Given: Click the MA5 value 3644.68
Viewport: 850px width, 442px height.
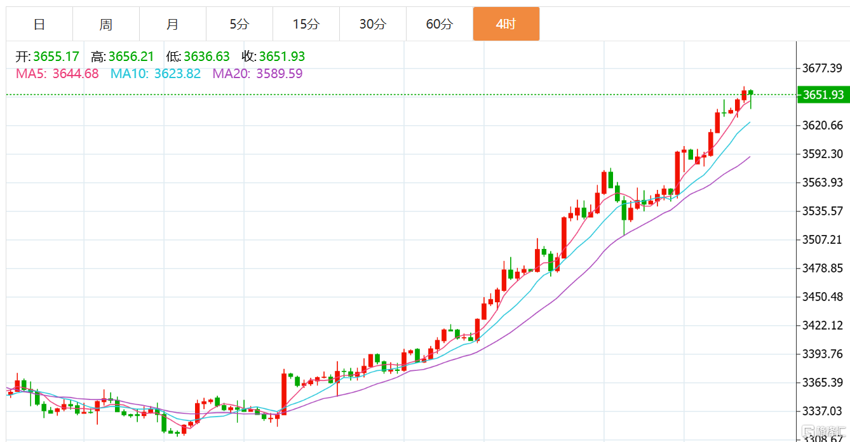Looking at the screenshot, I should coord(76,74).
